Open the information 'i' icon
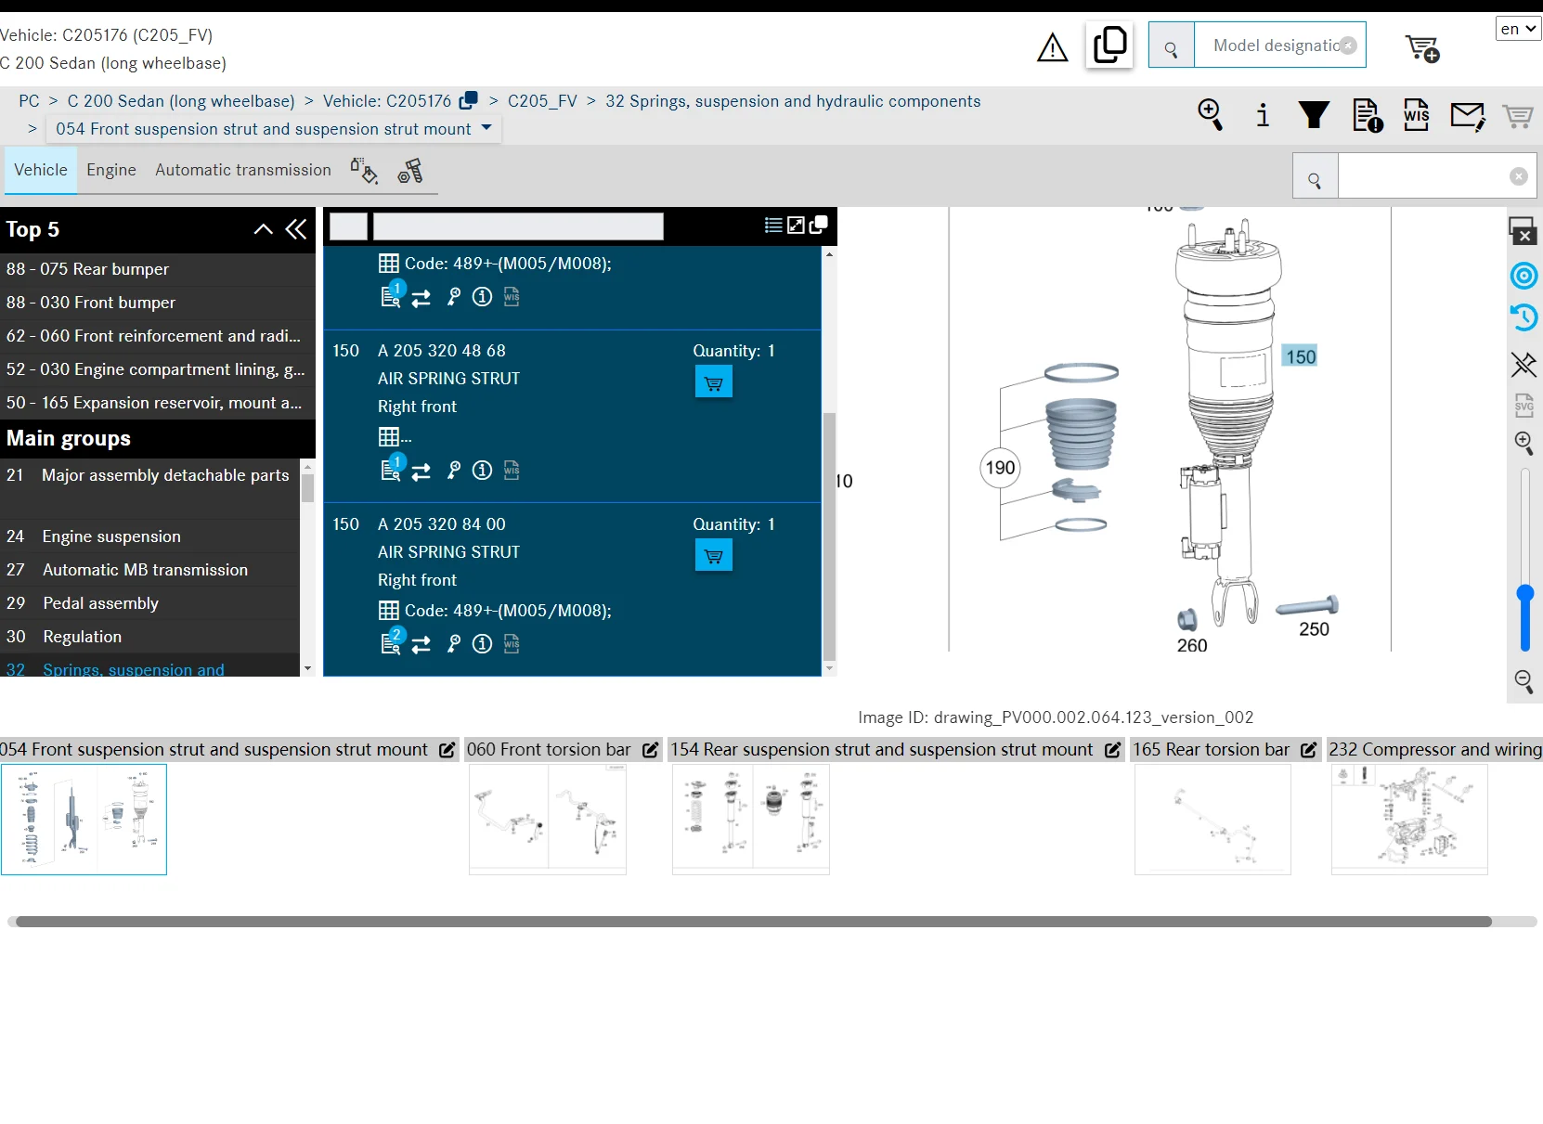Viewport: 1543px width, 1124px height. [1263, 115]
